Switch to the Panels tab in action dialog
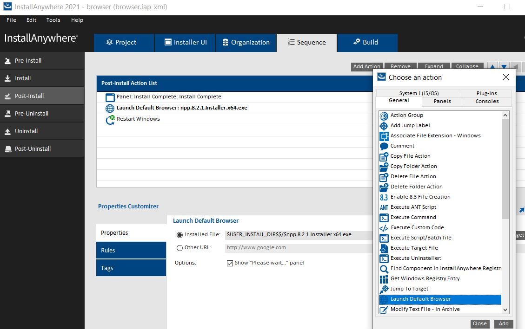This screenshot has height=329, width=525. [442, 101]
